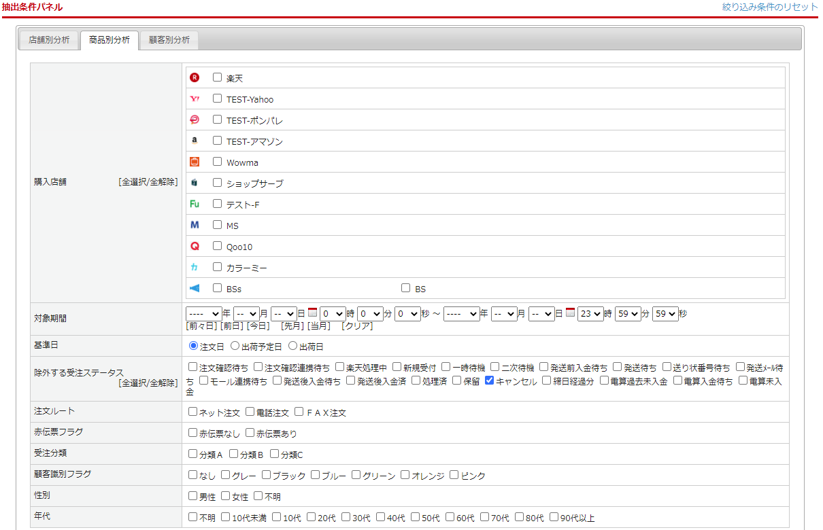The image size is (823, 530).
Task: Check the オレンジ customer flag checkbox
Action: point(405,475)
